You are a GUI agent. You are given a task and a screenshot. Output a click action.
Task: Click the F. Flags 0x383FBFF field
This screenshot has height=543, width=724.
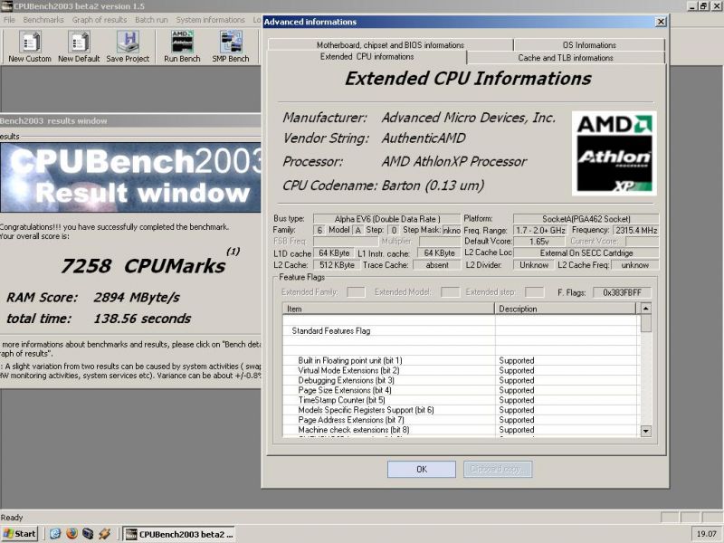pyautogui.click(x=622, y=292)
